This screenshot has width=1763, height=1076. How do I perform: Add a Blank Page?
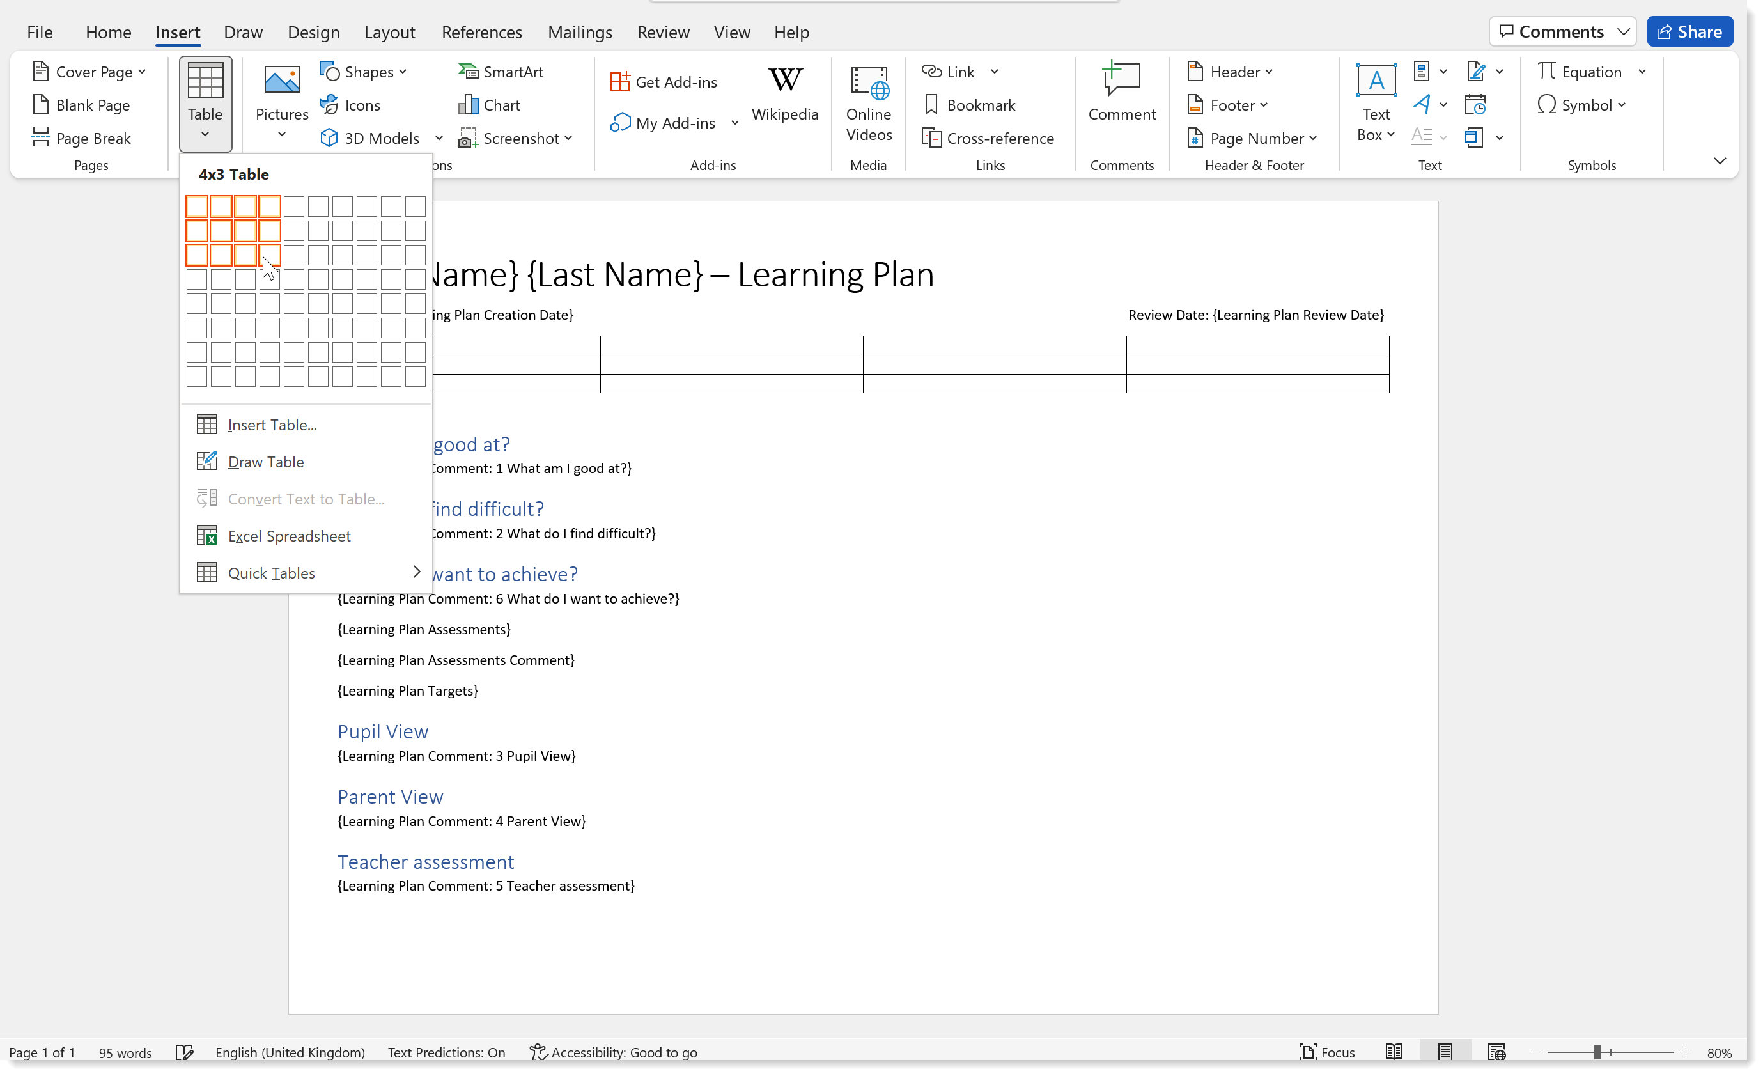pos(82,105)
